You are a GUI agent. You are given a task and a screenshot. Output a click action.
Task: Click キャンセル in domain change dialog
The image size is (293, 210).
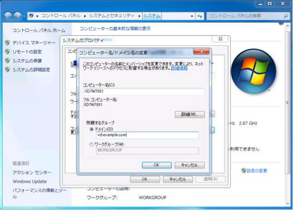point(189,165)
